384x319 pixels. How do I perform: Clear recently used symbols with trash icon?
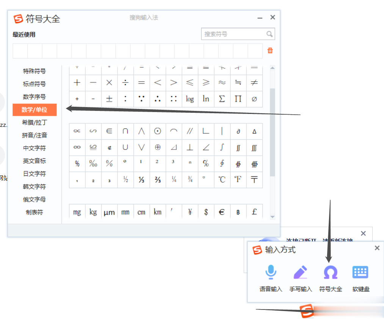tap(270, 51)
